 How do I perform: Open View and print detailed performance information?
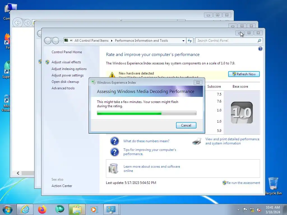232,141
